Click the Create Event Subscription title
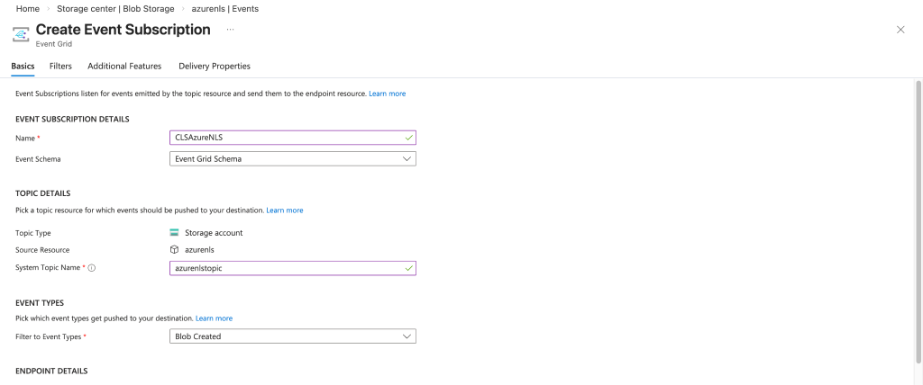Screen dimensions: 923x385 (x=123, y=30)
